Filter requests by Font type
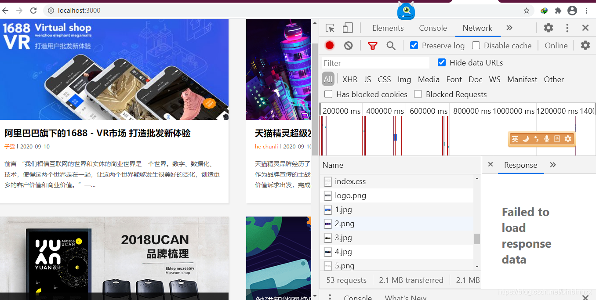This screenshot has height=300, width=596. pyautogui.click(x=454, y=80)
